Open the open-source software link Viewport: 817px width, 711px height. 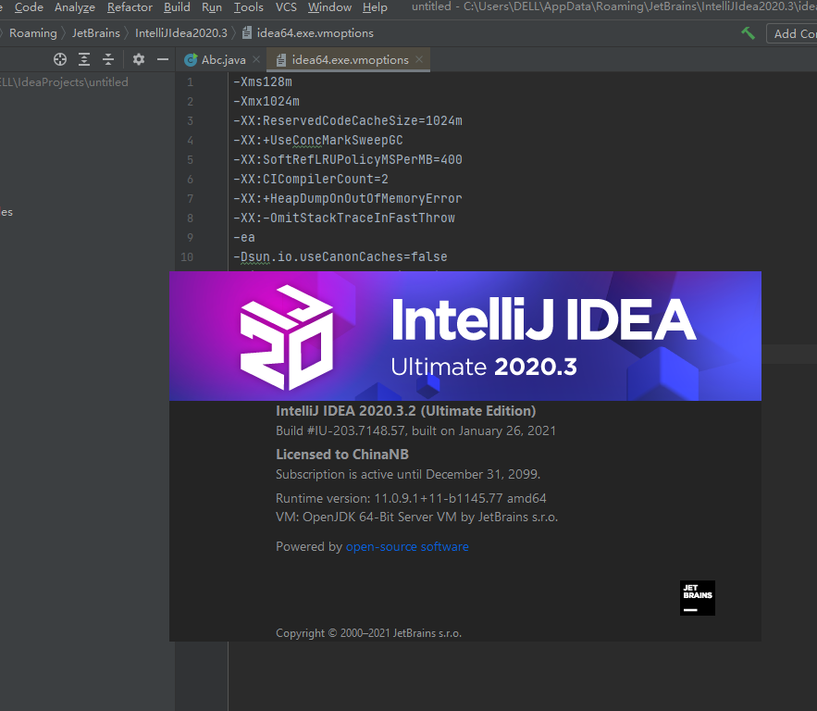[x=407, y=546]
